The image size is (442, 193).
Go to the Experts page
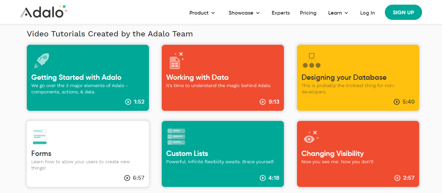[280, 13]
